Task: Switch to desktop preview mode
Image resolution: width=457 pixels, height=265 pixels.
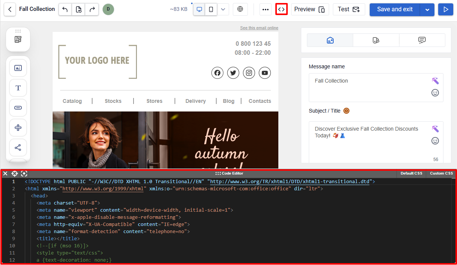Action: pyautogui.click(x=199, y=9)
